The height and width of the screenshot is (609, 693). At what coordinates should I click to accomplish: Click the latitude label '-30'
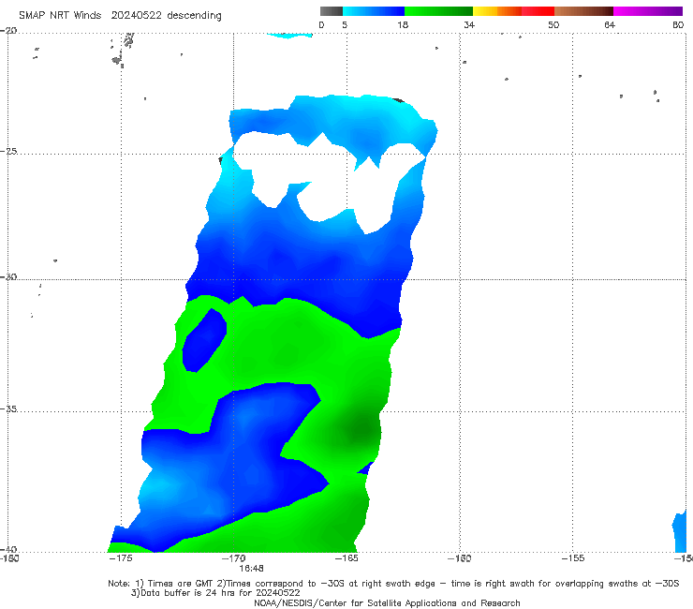8,276
